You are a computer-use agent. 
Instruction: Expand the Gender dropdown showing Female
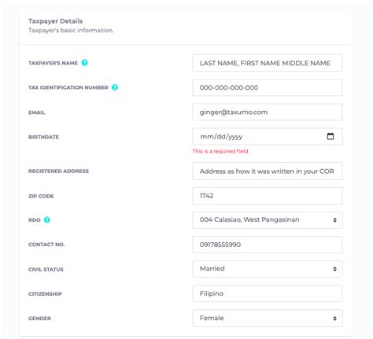[268, 318]
